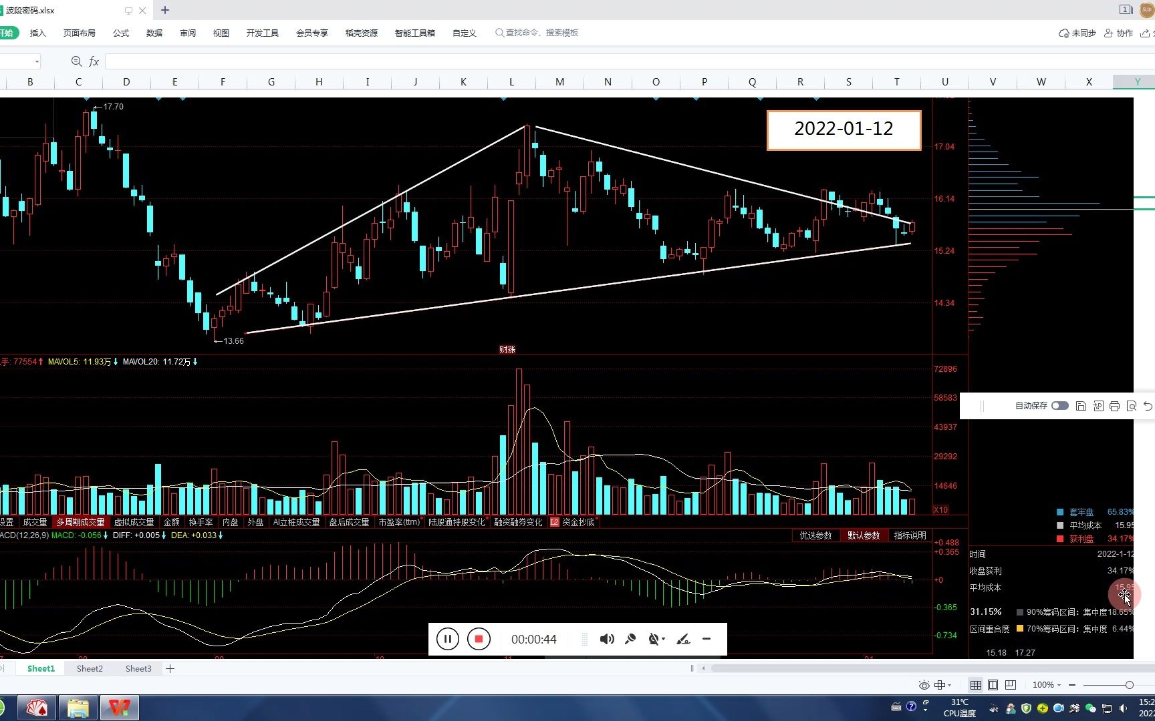Click the zoom slider handle

click(x=1129, y=685)
